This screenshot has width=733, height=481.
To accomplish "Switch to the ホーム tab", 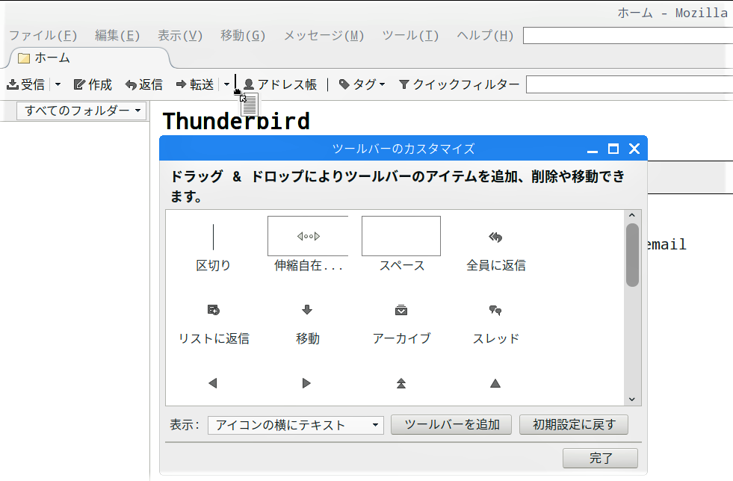I will (89, 58).
